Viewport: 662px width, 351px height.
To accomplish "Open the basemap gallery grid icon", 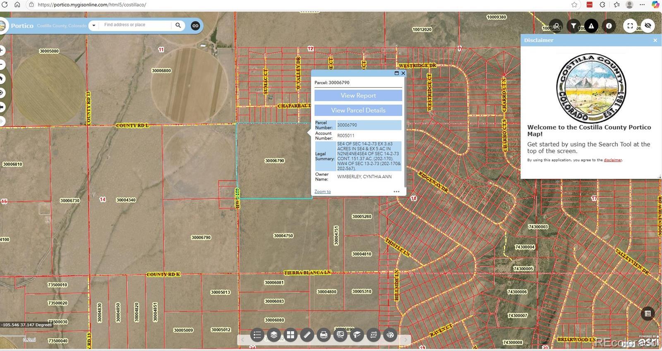I will click(x=290, y=335).
